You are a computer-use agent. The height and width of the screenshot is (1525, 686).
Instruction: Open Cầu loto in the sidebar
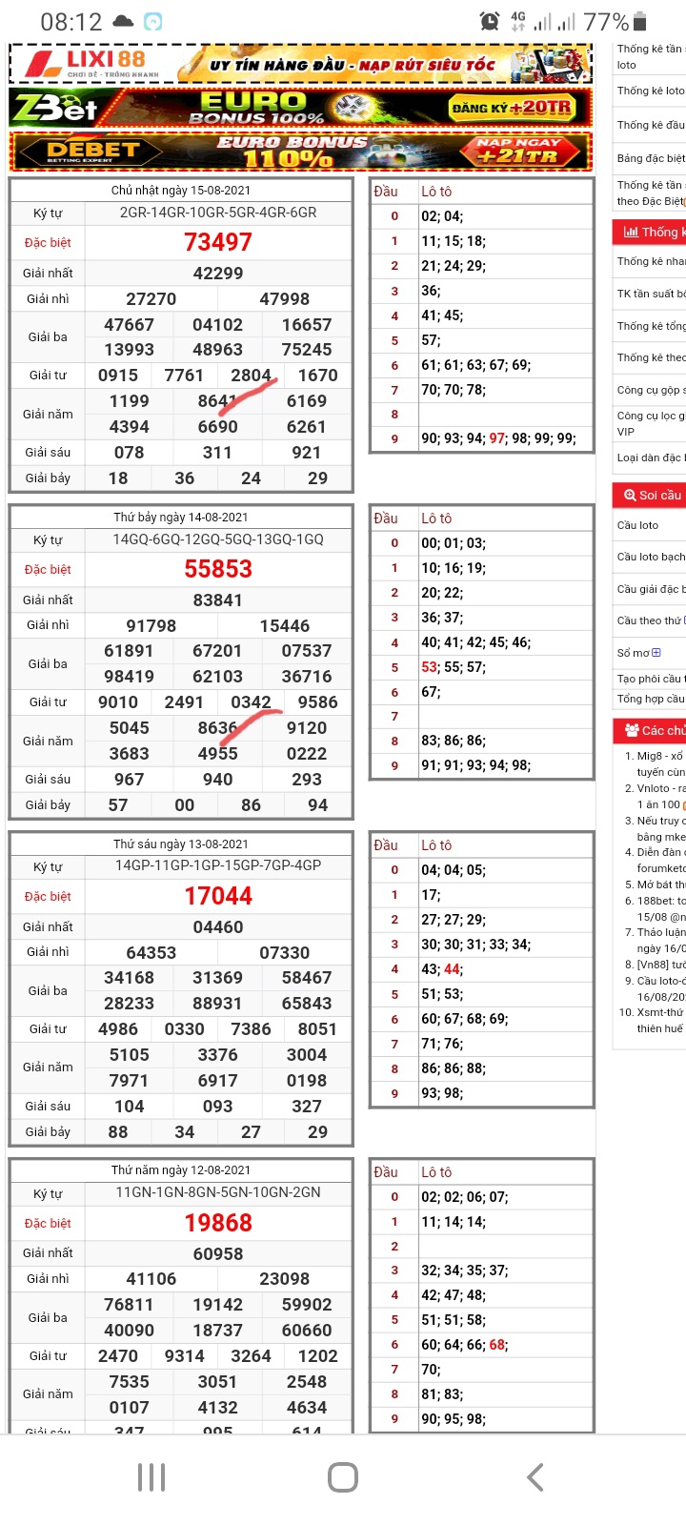(638, 525)
